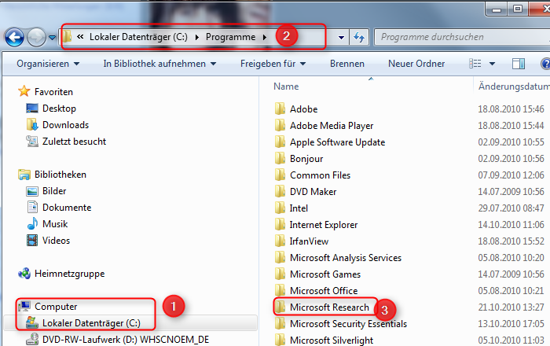Select the Intel folder
This screenshot has width=550, height=346.
click(x=299, y=208)
